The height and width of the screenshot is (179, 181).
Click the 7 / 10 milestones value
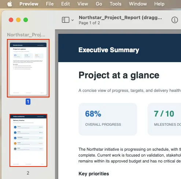(164, 114)
